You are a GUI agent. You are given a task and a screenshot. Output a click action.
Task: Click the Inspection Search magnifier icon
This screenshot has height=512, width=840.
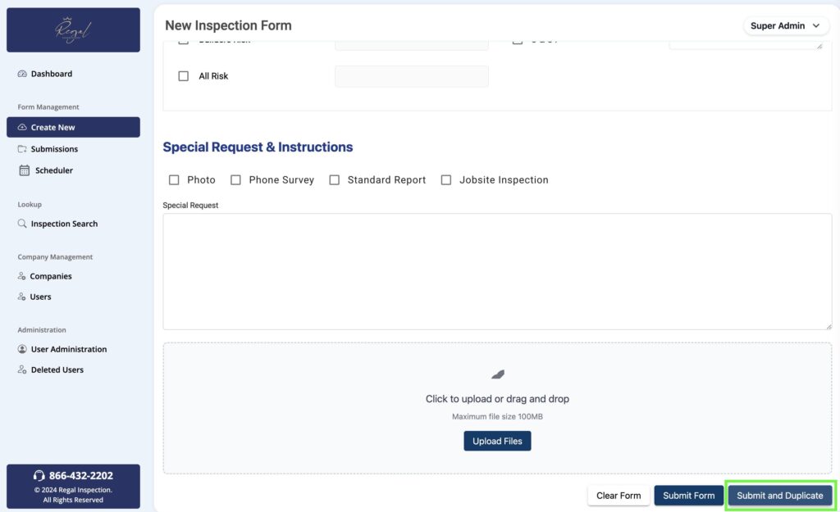[x=22, y=224]
